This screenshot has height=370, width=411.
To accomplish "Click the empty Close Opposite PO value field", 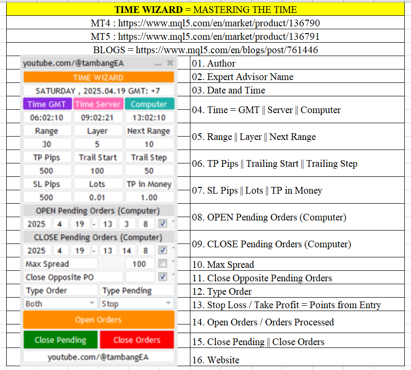I will [140, 277].
